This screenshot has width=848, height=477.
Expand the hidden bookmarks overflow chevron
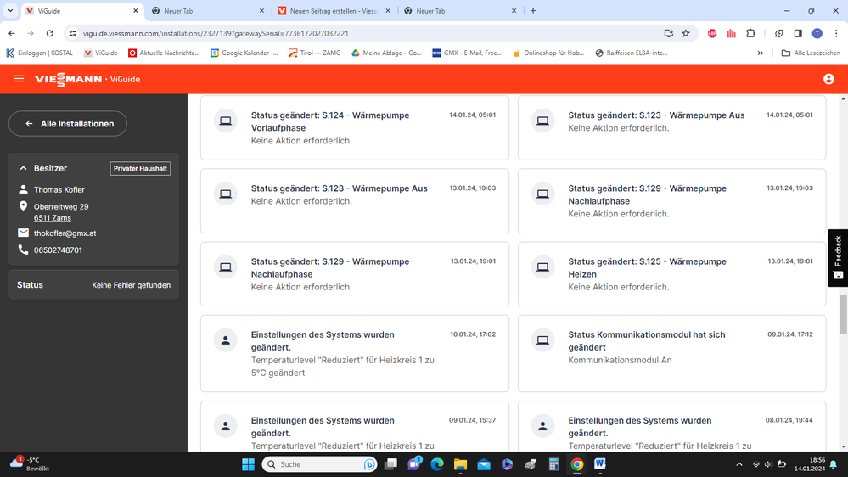point(760,53)
